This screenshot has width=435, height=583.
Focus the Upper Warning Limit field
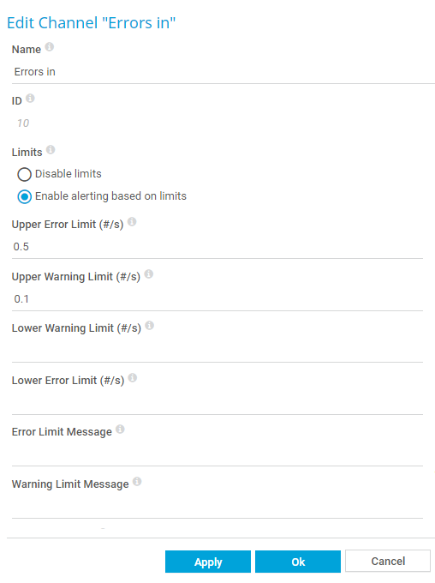pos(217,299)
